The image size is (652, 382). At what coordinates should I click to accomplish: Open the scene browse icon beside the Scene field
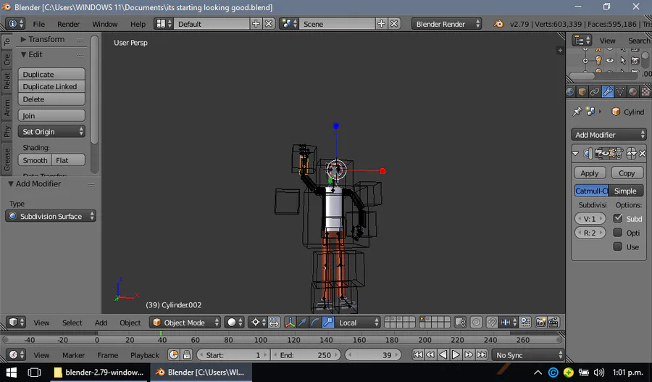click(x=289, y=24)
